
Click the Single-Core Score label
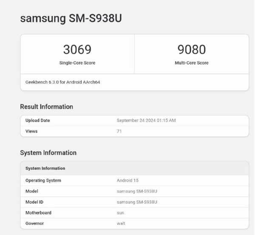[77, 63]
